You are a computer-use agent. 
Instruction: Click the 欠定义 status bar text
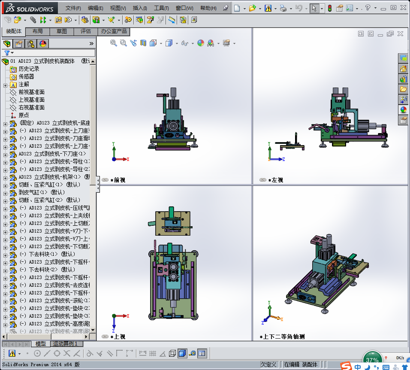(x=268, y=364)
